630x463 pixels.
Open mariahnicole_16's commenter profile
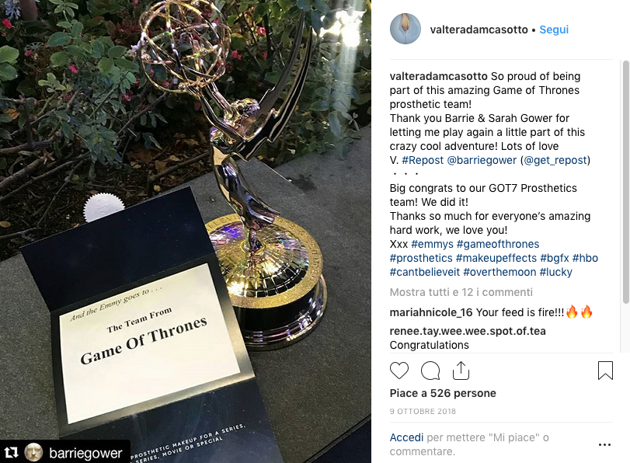pos(430,312)
